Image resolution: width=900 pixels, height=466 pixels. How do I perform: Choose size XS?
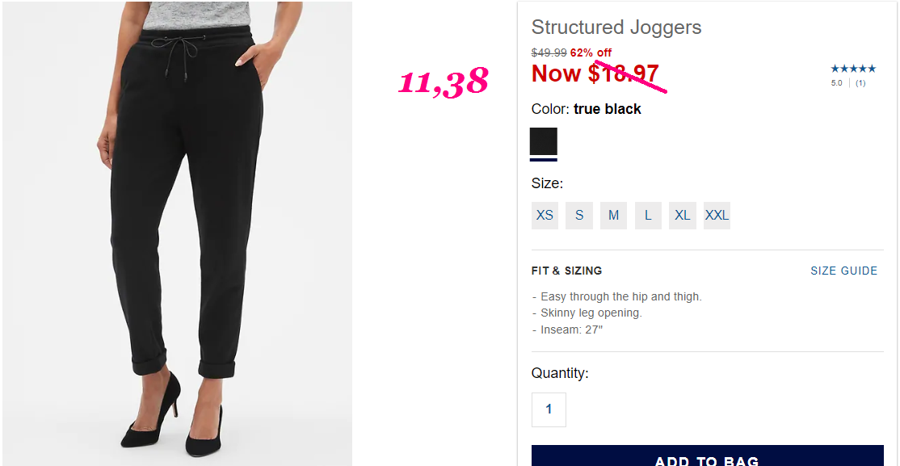pos(545,216)
